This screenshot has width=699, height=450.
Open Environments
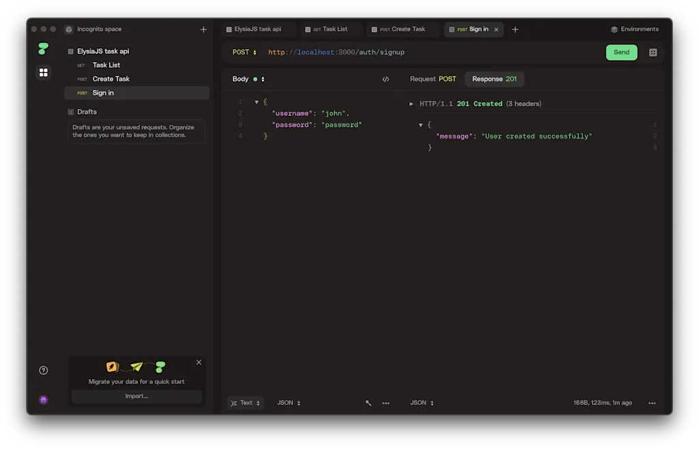[x=635, y=29]
